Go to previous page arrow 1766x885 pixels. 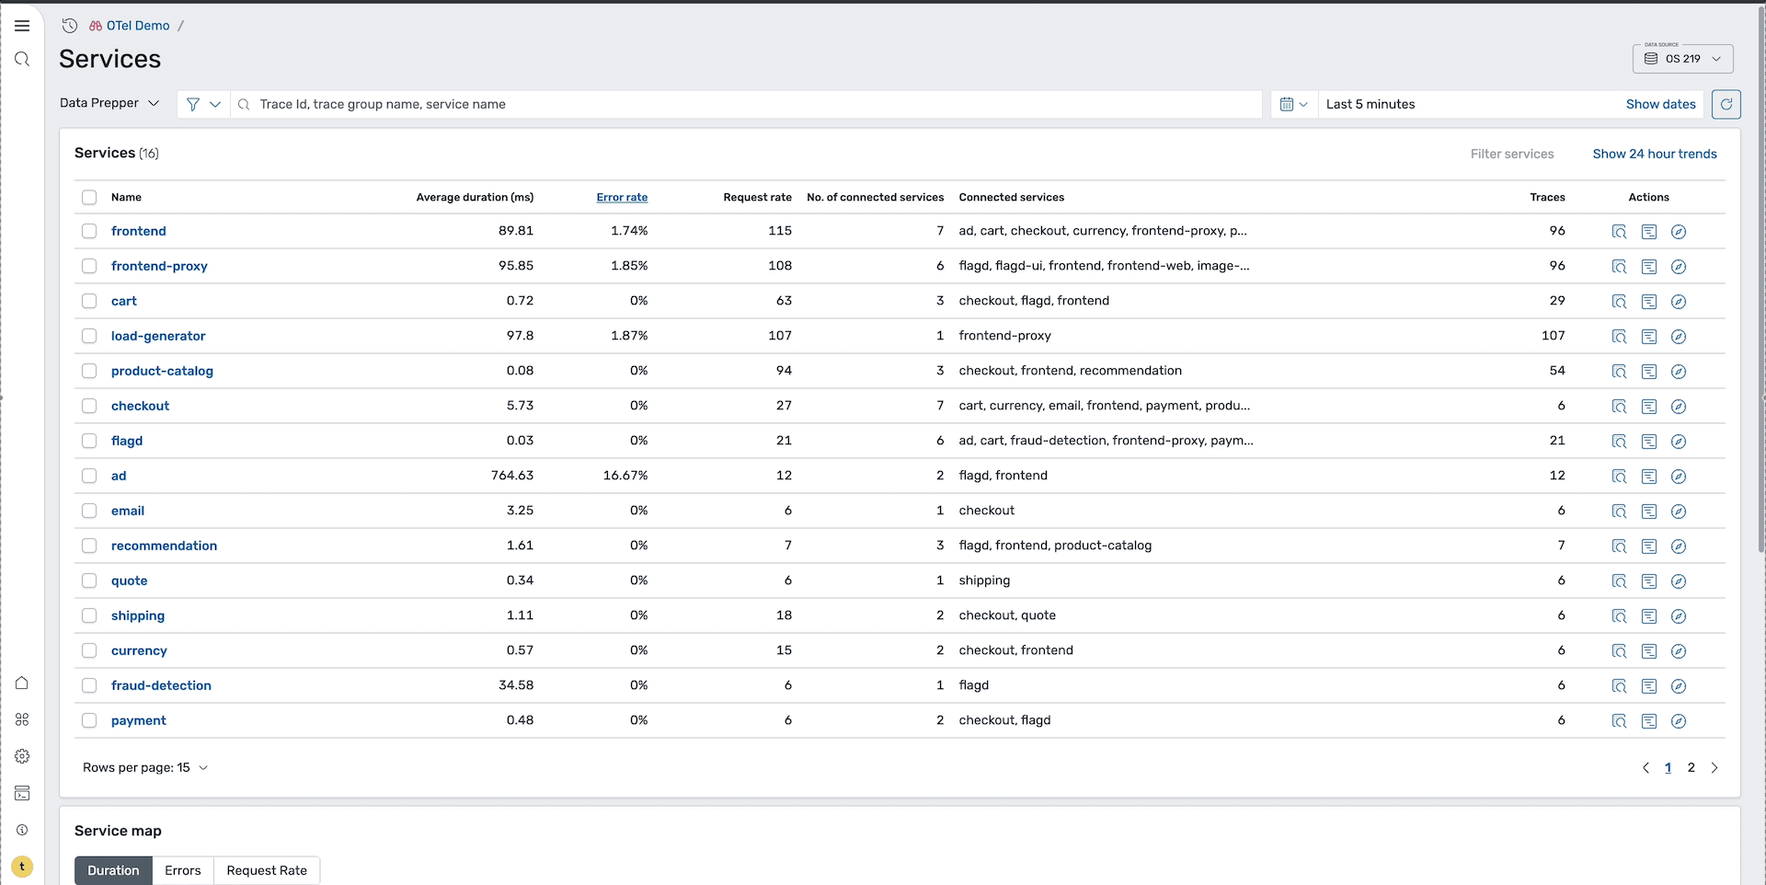click(x=1646, y=767)
